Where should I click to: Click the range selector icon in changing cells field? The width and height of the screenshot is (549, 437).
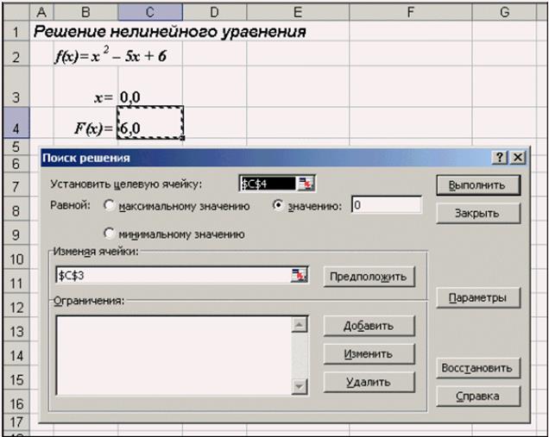point(300,275)
